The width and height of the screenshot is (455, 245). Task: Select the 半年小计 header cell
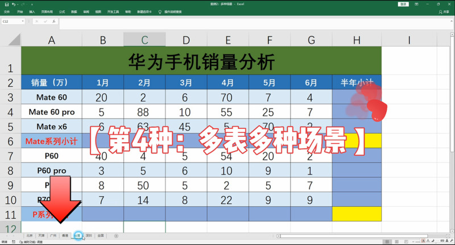click(x=357, y=82)
